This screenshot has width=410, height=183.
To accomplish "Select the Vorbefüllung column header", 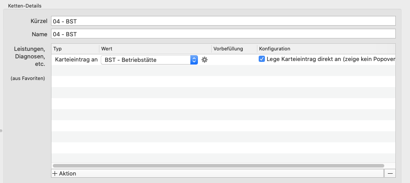I will pyautogui.click(x=234, y=49).
